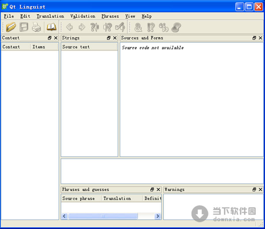265x229 pixels.
Task: Click the Save floppy disk icon
Action: (24, 27)
